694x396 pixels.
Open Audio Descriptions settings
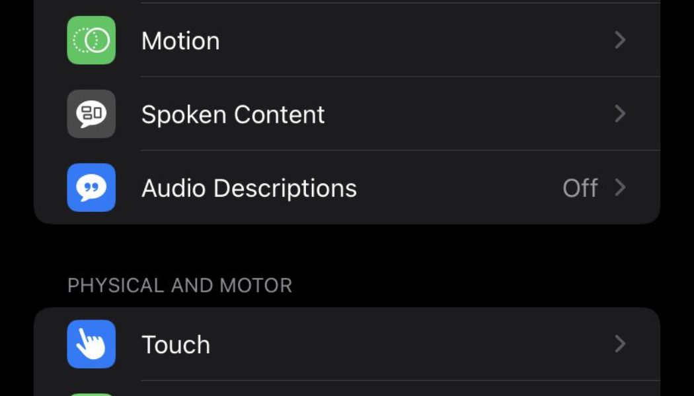pos(330,187)
